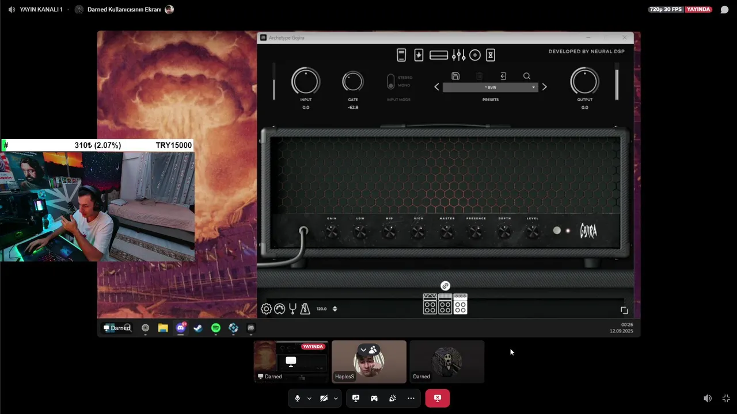
Task: Open the graphic EQ sliders section
Action: (458, 55)
